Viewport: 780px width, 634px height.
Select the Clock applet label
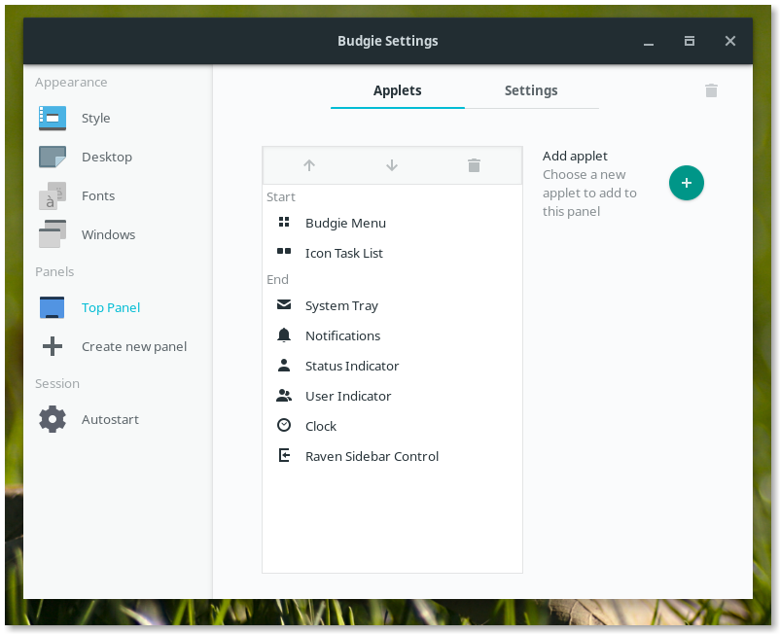point(321,427)
